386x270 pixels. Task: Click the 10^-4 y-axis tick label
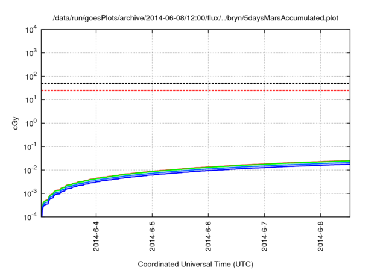pos(30,217)
